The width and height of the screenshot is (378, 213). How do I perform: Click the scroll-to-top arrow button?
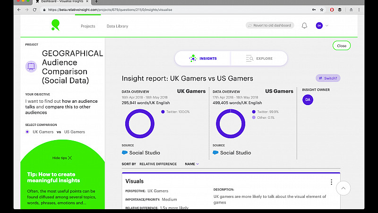[344, 188]
